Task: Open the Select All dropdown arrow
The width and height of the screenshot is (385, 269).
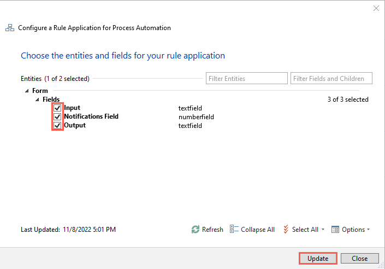Action: [x=323, y=230]
